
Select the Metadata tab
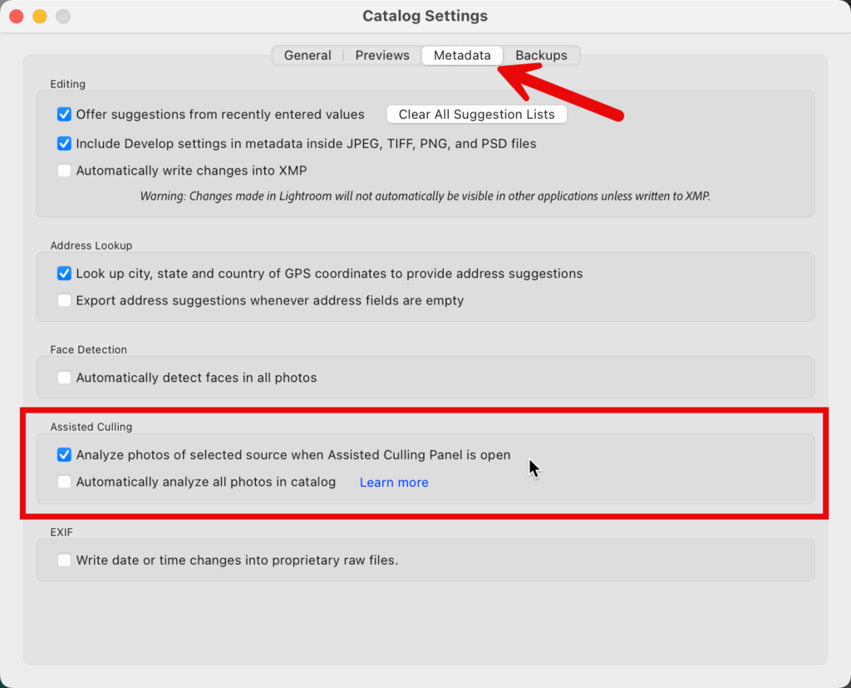tap(461, 55)
